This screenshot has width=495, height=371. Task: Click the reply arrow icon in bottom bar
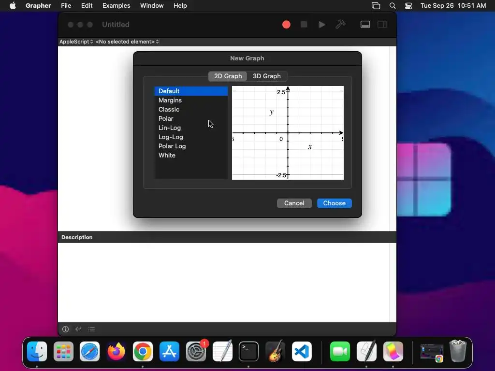coord(78,329)
